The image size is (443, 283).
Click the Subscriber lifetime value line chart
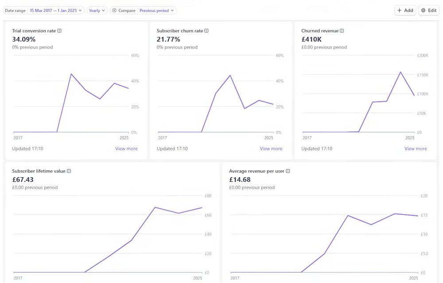pyautogui.click(x=108, y=234)
